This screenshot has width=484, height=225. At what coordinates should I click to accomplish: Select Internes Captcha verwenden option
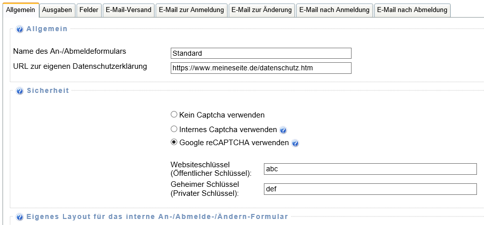[174, 129]
